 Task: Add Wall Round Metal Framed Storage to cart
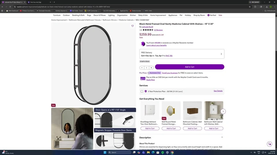[171, 129]
